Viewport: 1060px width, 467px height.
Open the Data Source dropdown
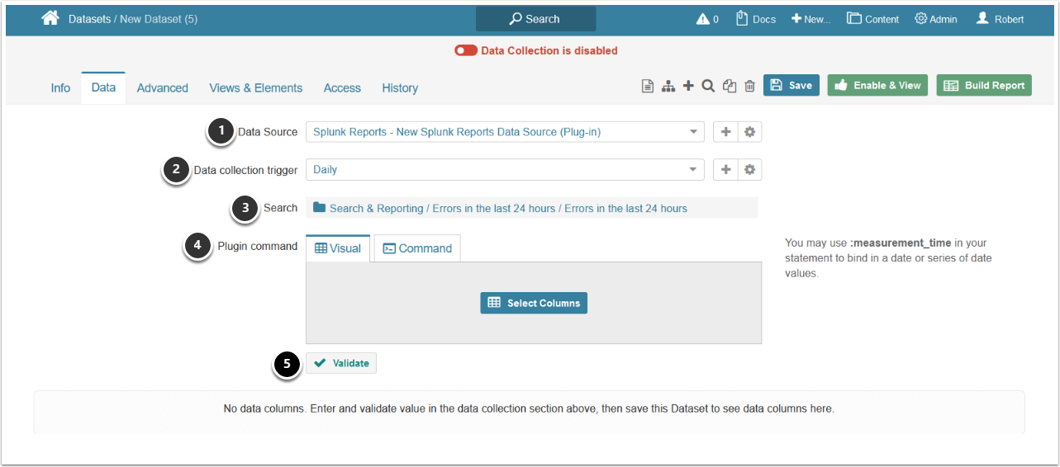tap(505, 132)
